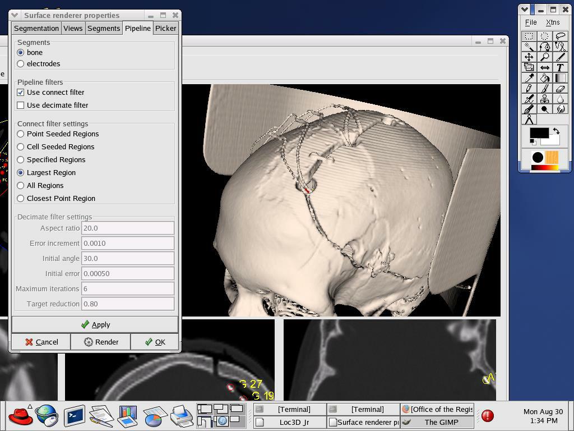Select the Bezier Paths tool
The height and width of the screenshot is (431, 574).
point(545,47)
